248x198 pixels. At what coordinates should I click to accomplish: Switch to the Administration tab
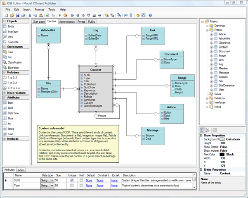[x=67, y=21]
